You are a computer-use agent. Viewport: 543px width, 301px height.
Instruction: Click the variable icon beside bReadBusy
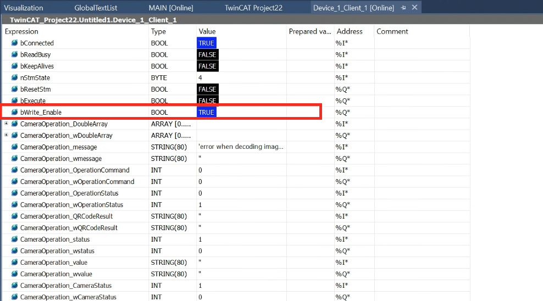[x=14, y=54]
